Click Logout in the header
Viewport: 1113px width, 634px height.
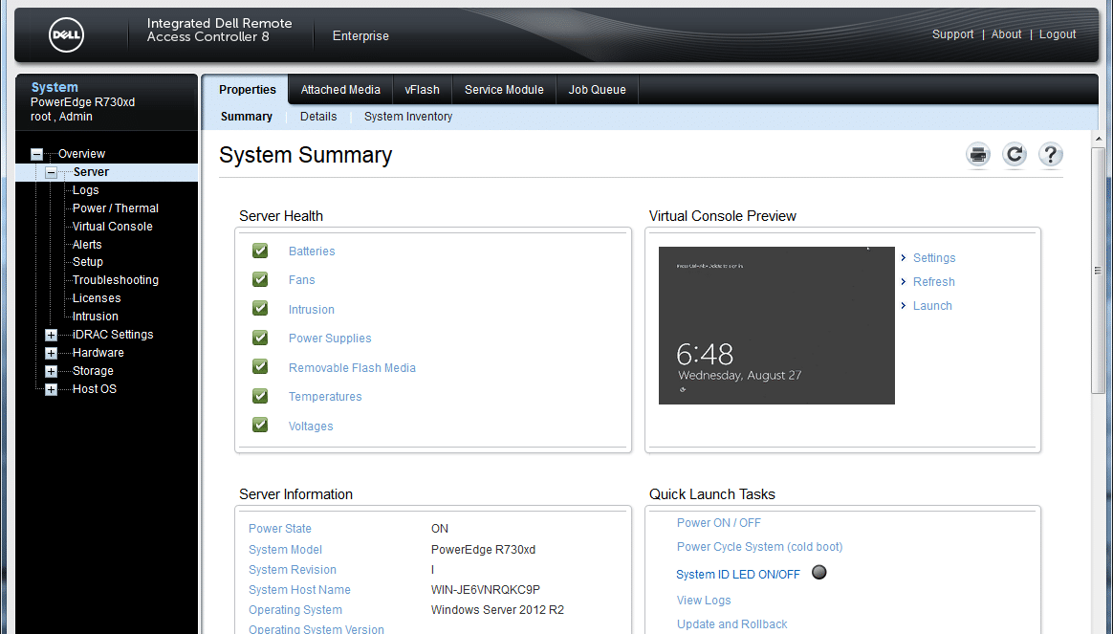tap(1057, 34)
